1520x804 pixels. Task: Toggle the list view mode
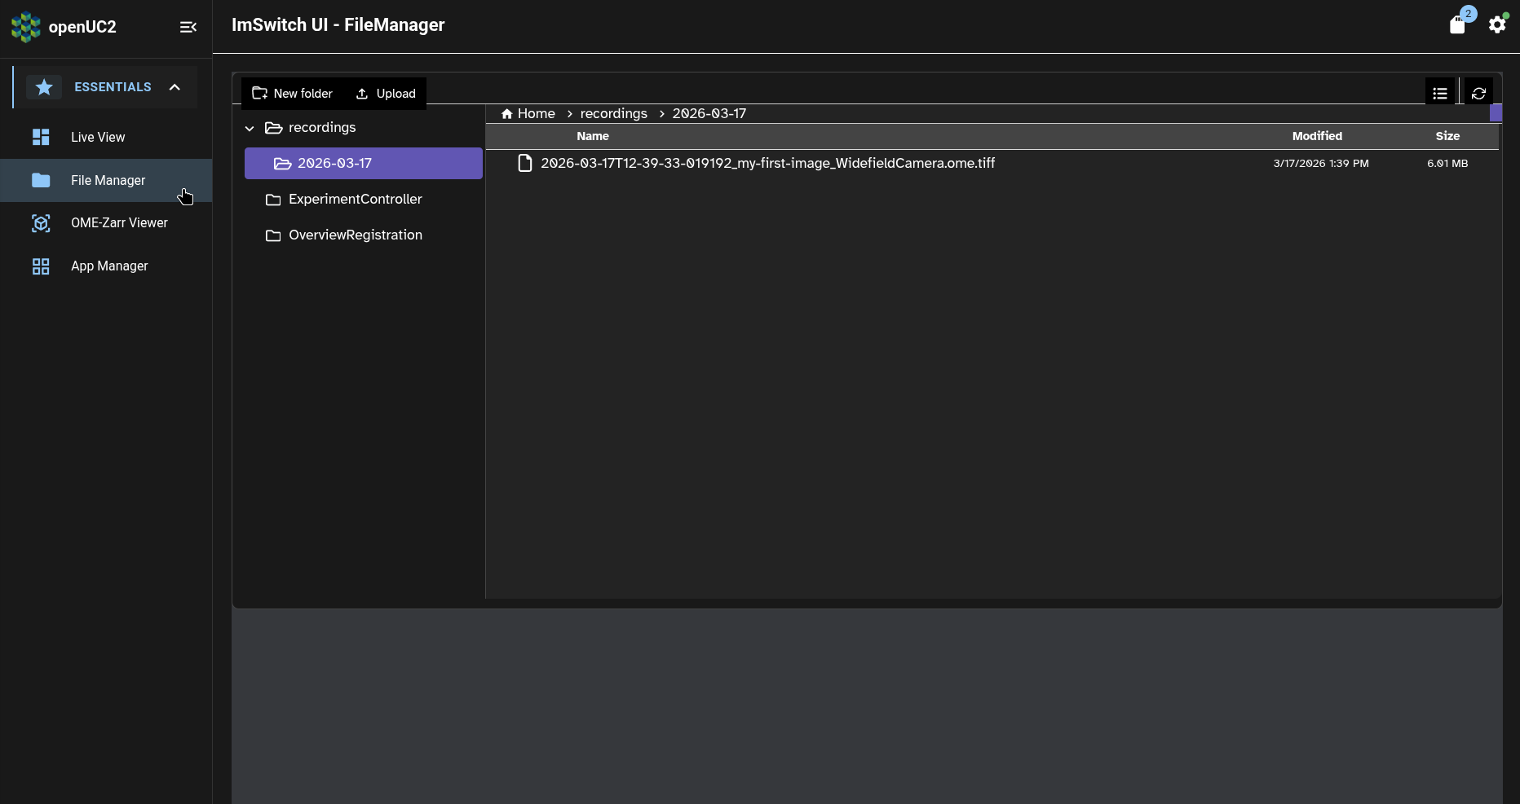tap(1440, 92)
